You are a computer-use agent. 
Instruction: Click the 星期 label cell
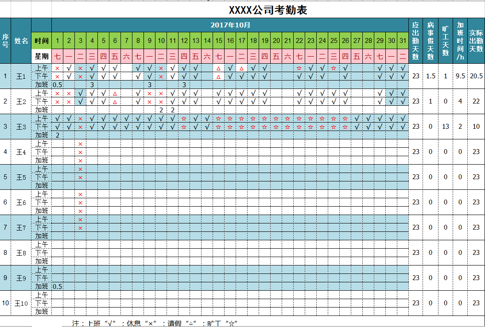pos(42,56)
